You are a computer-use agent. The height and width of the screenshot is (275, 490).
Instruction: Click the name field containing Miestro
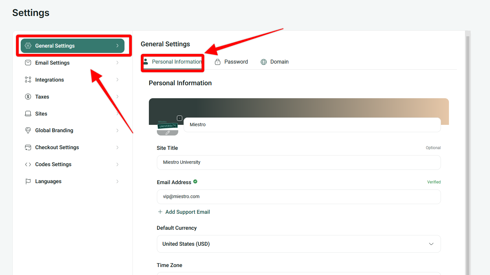(312, 125)
